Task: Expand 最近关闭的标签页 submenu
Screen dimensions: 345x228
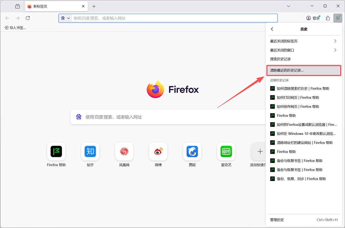Action: 303,41
